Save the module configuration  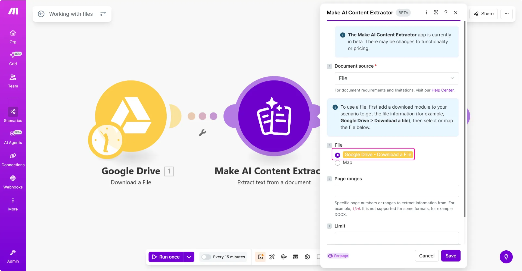(x=451, y=256)
